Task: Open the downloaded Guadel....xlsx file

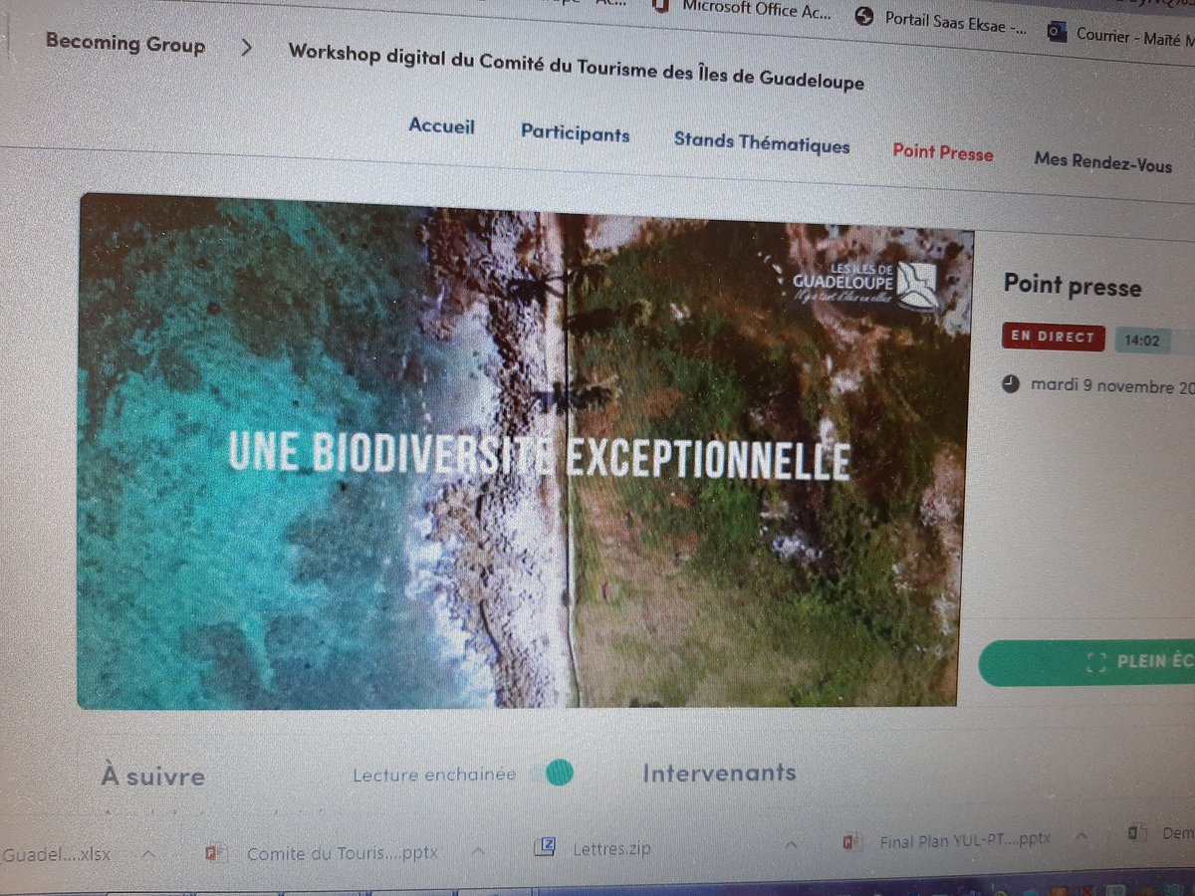Action: pos(56,854)
